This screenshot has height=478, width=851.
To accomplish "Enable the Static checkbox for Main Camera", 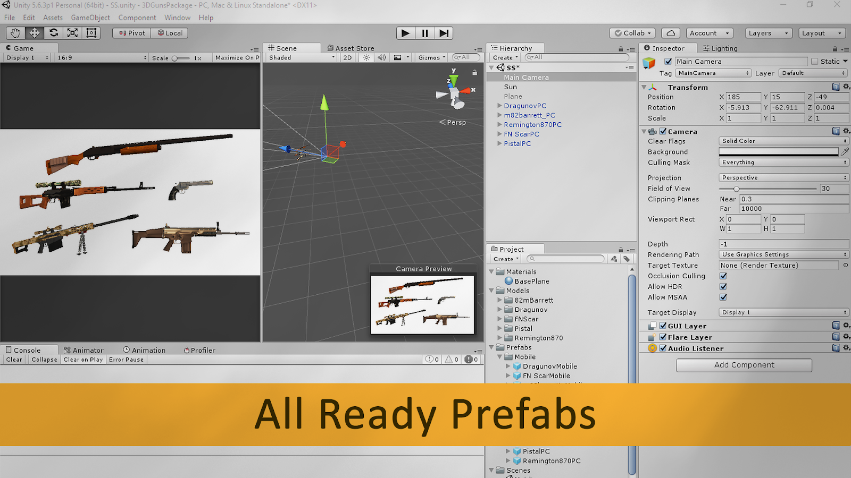I will pos(815,61).
